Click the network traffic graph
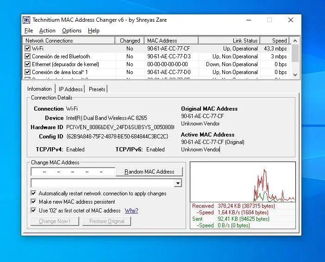 pyautogui.click(x=243, y=182)
